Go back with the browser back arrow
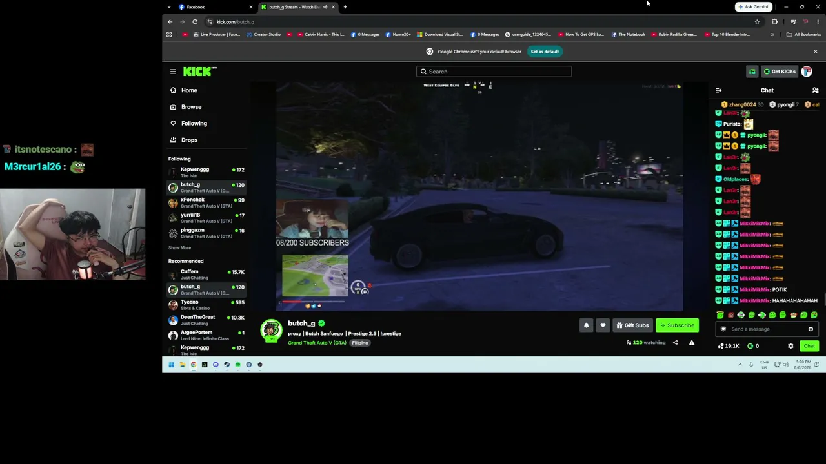This screenshot has width=826, height=464. pyautogui.click(x=170, y=22)
